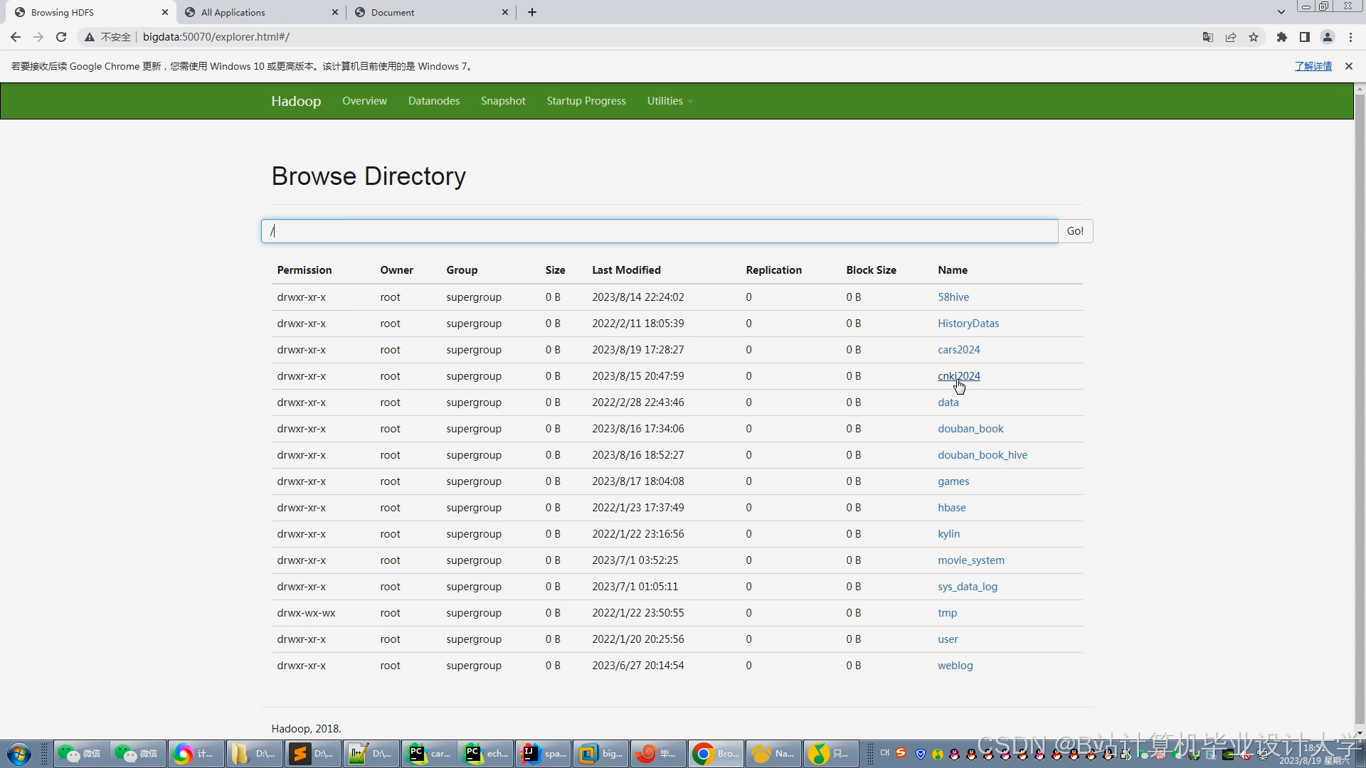The width and height of the screenshot is (1366, 768).
Task: Click the share page icon
Action: tap(1231, 37)
